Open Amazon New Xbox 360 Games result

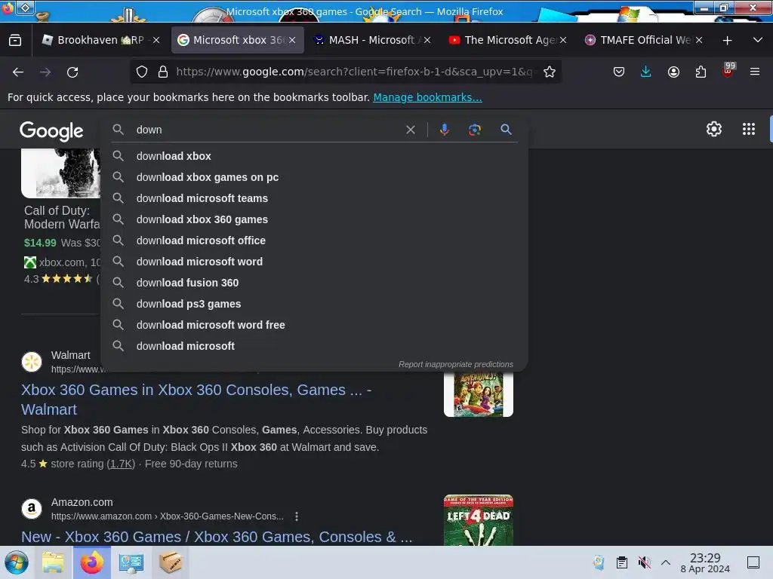(217, 537)
